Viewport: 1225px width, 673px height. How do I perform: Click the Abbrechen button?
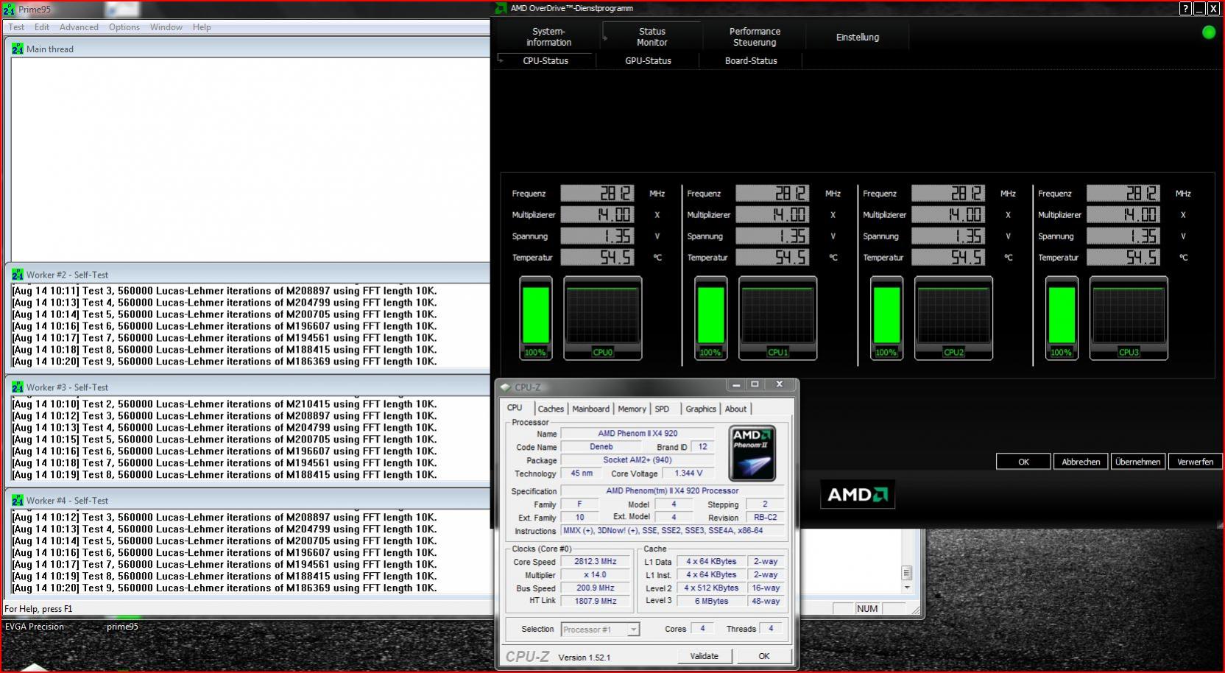click(x=1081, y=462)
